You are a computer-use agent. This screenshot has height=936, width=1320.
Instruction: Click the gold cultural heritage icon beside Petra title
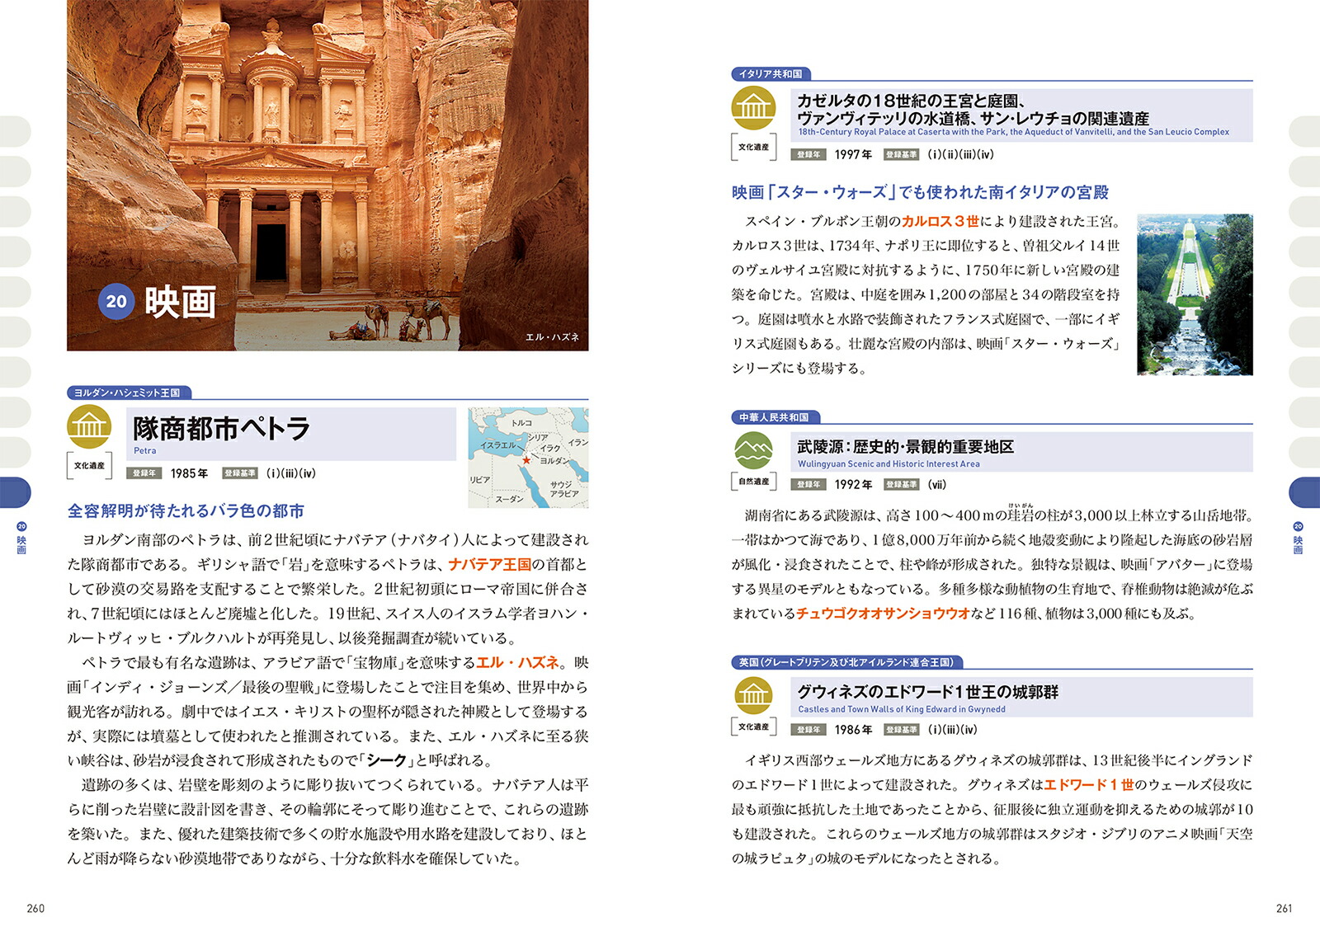(89, 426)
